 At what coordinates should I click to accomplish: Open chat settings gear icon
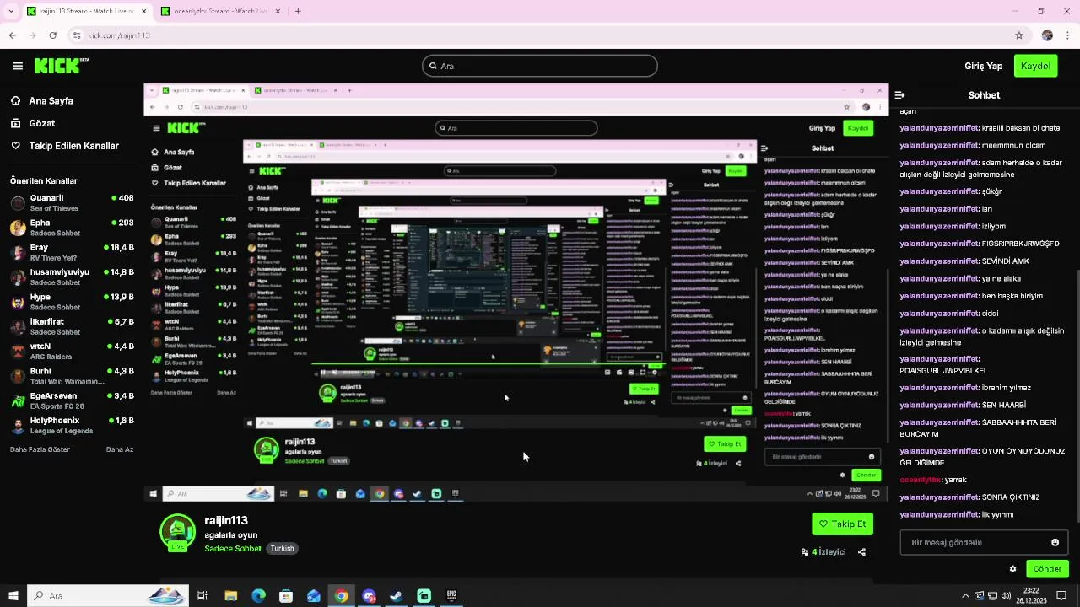point(1012,569)
